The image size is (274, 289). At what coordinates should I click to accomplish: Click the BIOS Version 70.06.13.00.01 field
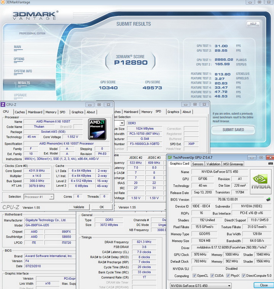(228, 199)
